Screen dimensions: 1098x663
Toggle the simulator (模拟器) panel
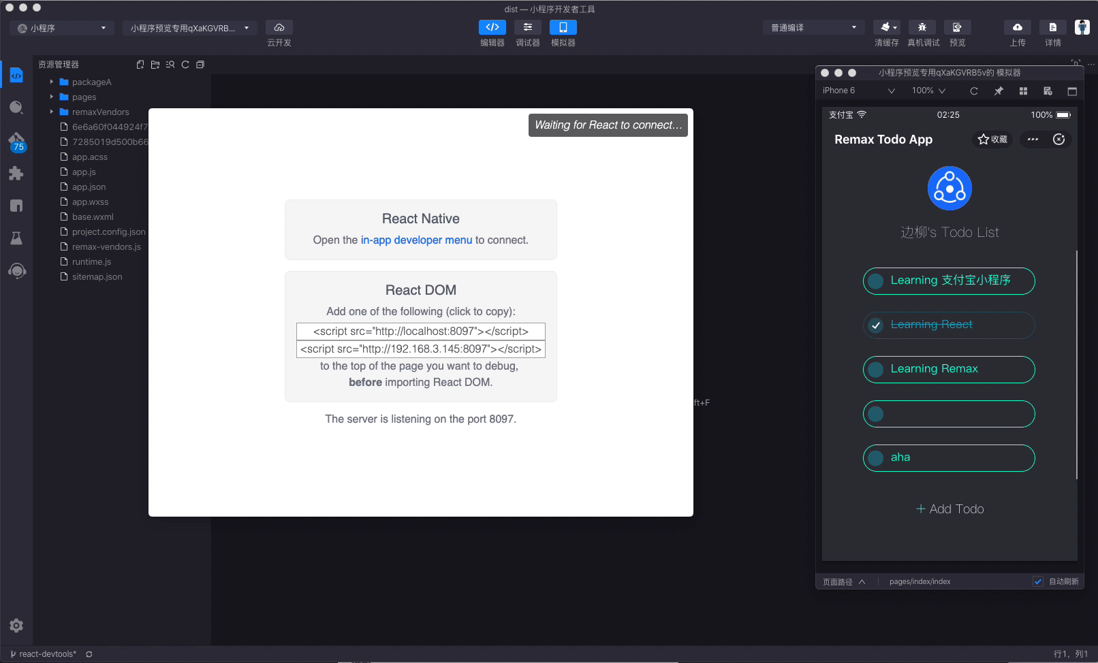(x=563, y=27)
